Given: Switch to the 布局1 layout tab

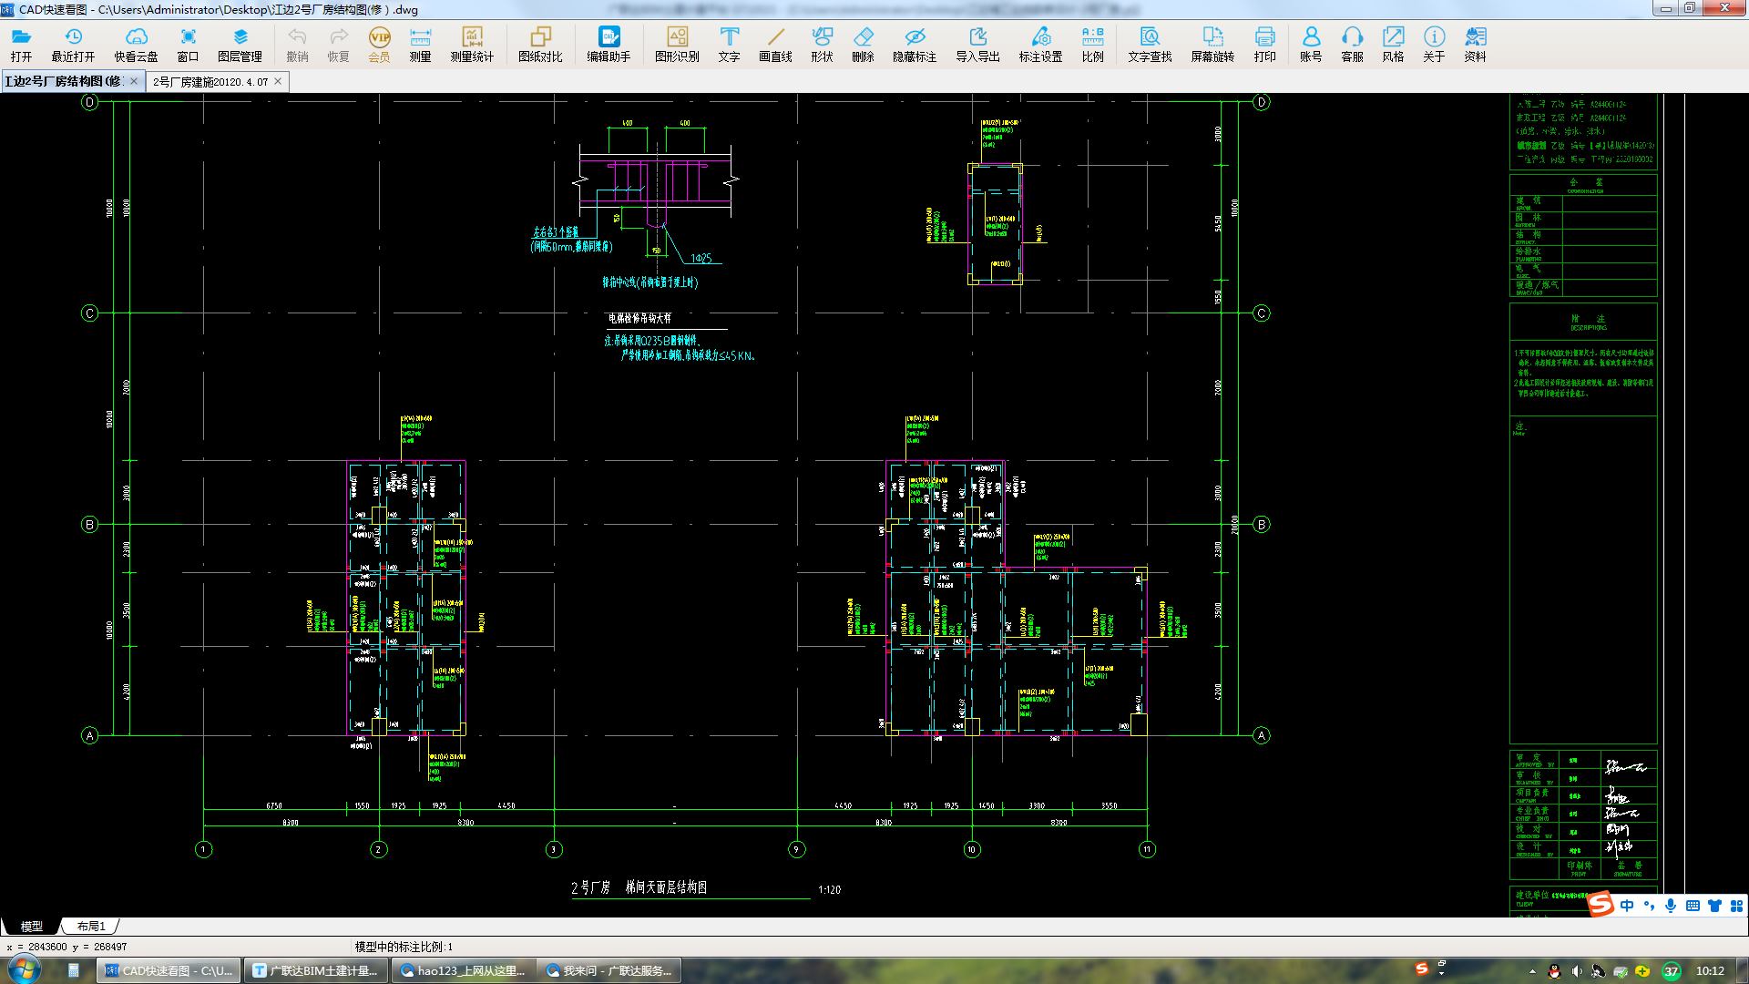Looking at the screenshot, I should pyautogui.click(x=91, y=926).
